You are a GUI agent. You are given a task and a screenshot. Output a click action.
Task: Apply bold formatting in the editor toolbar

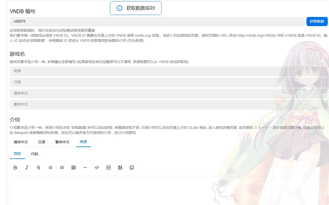(x=15, y=168)
